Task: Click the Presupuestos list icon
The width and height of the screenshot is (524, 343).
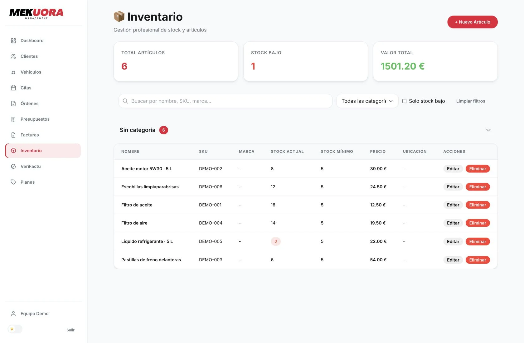Action: (x=13, y=119)
